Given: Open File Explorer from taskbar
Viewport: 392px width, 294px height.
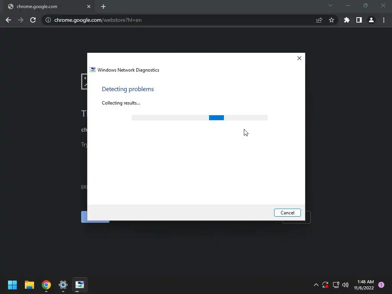Looking at the screenshot, I should point(29,285).
